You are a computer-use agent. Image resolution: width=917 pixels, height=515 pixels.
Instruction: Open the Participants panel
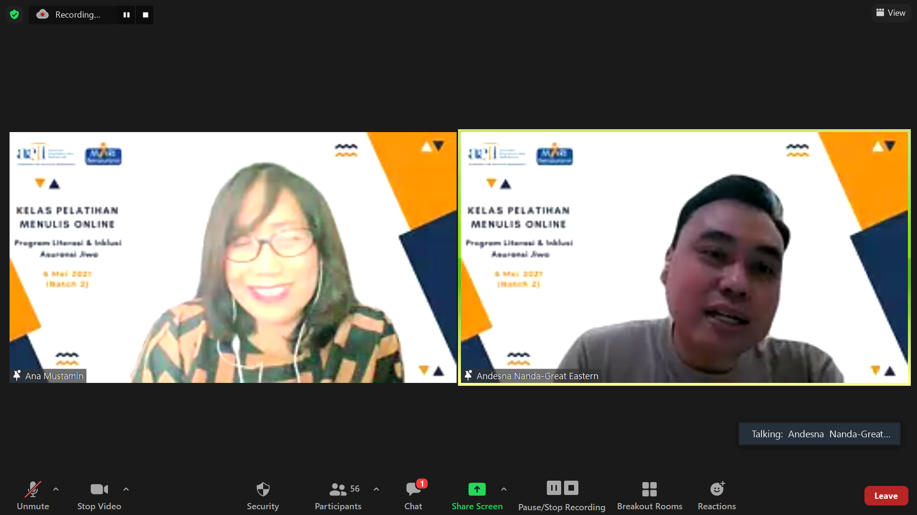pyautogui.click(x=338, y=495)
